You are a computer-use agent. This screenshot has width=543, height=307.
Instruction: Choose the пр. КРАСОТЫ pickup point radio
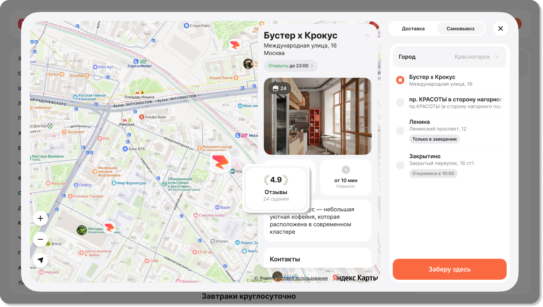[400, 102]
